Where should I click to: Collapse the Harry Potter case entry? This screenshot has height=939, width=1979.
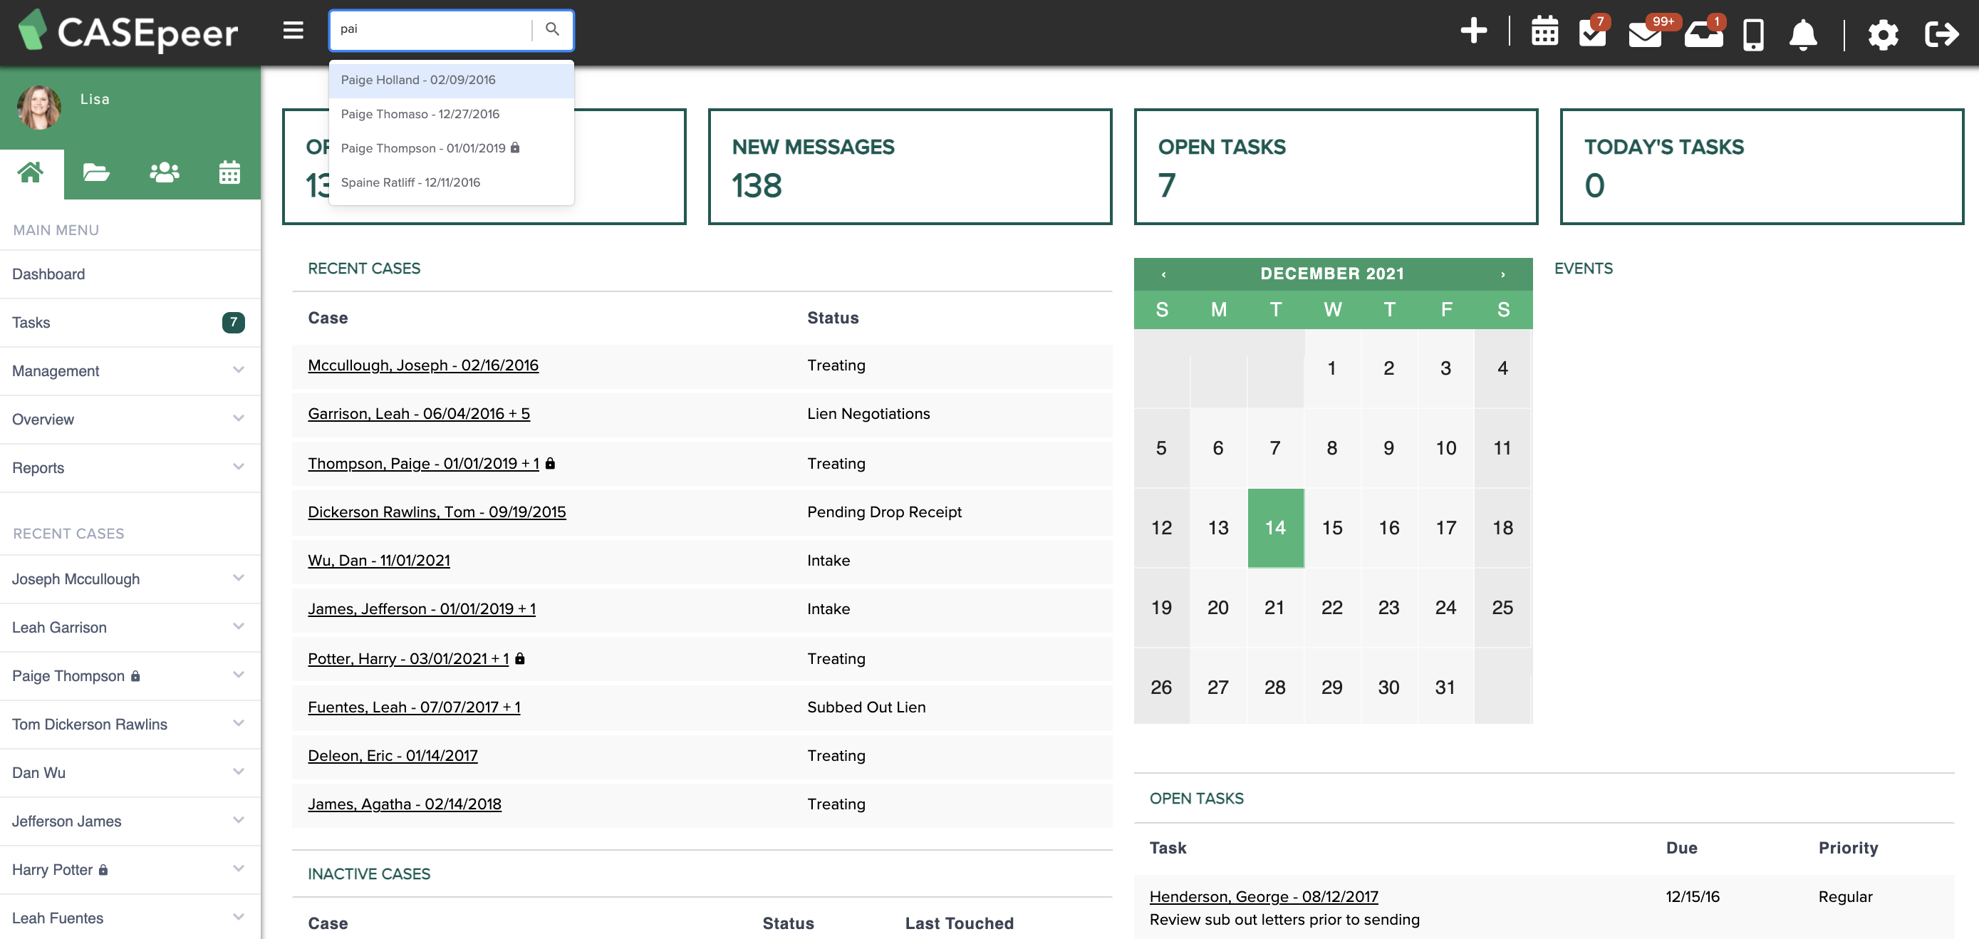tap(237, 869)
